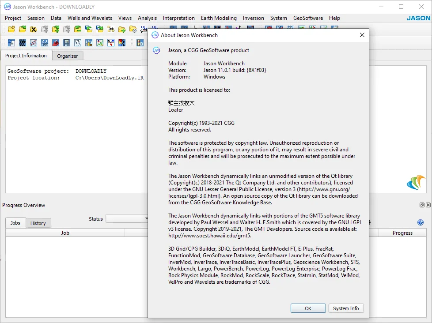The height and width of the screenshot is (323, 432).
Task: Switch to the Organizer tab
Action: click(68, 56)
